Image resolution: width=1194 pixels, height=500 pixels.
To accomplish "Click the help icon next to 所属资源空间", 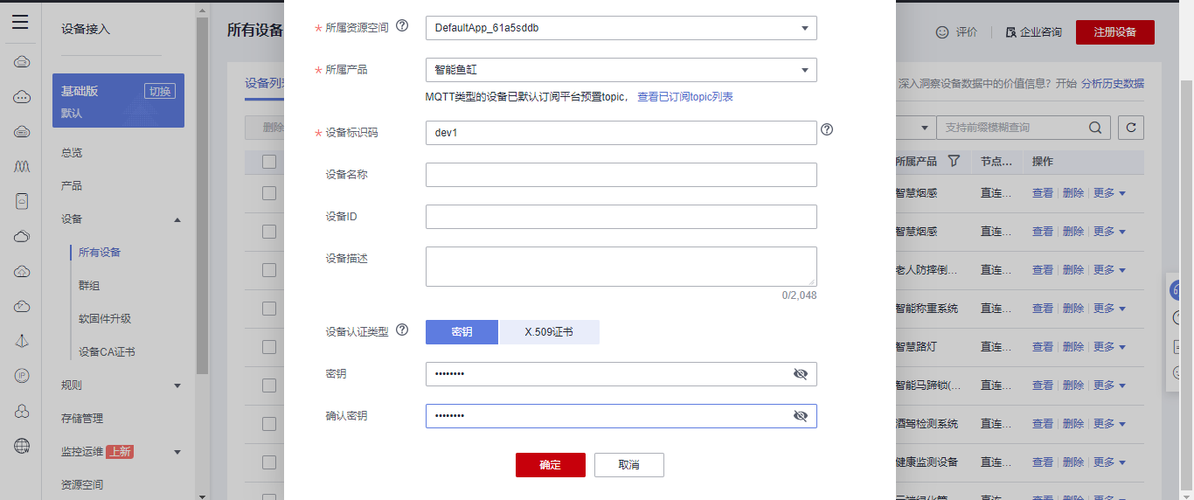I will pyautogui.click(x=402, y=26).
